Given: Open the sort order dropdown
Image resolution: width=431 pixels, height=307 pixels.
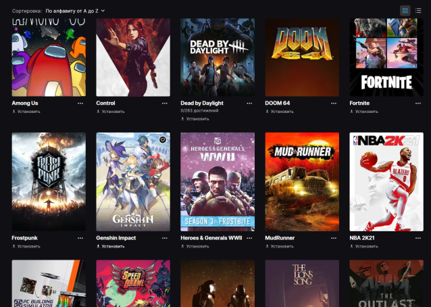Looking at the screenshot, I should point(75,11).
